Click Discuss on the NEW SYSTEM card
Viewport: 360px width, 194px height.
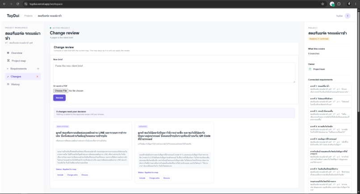(84, 175)
